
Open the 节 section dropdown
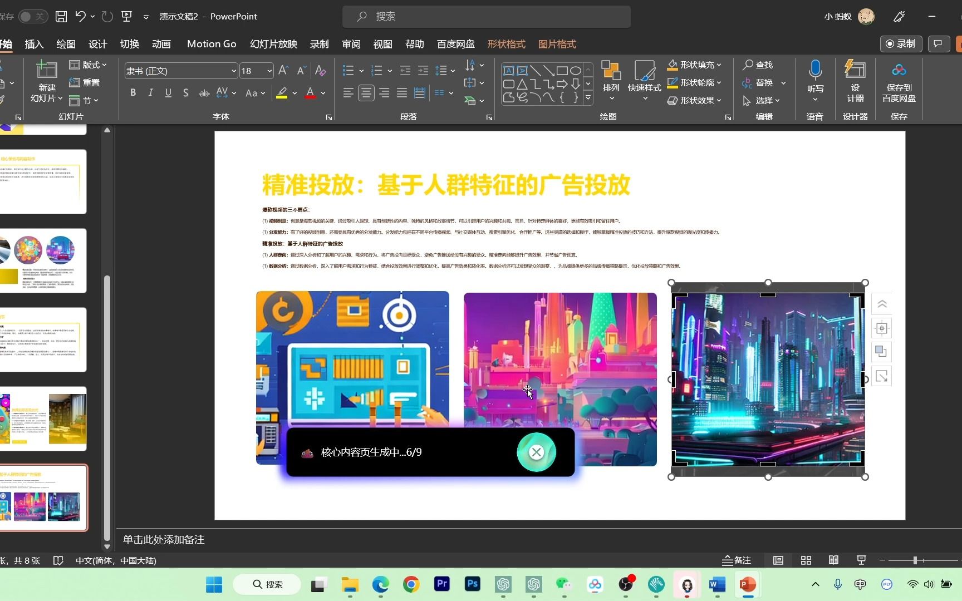[84, 100]
